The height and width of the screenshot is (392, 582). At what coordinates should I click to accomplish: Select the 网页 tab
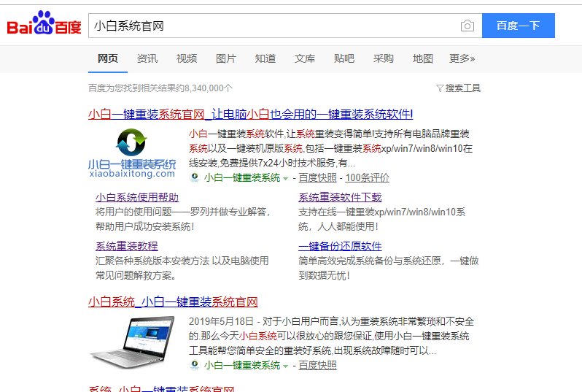[108, 58]
